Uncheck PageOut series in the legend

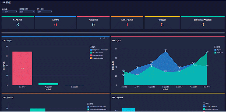tap(215, 53)
